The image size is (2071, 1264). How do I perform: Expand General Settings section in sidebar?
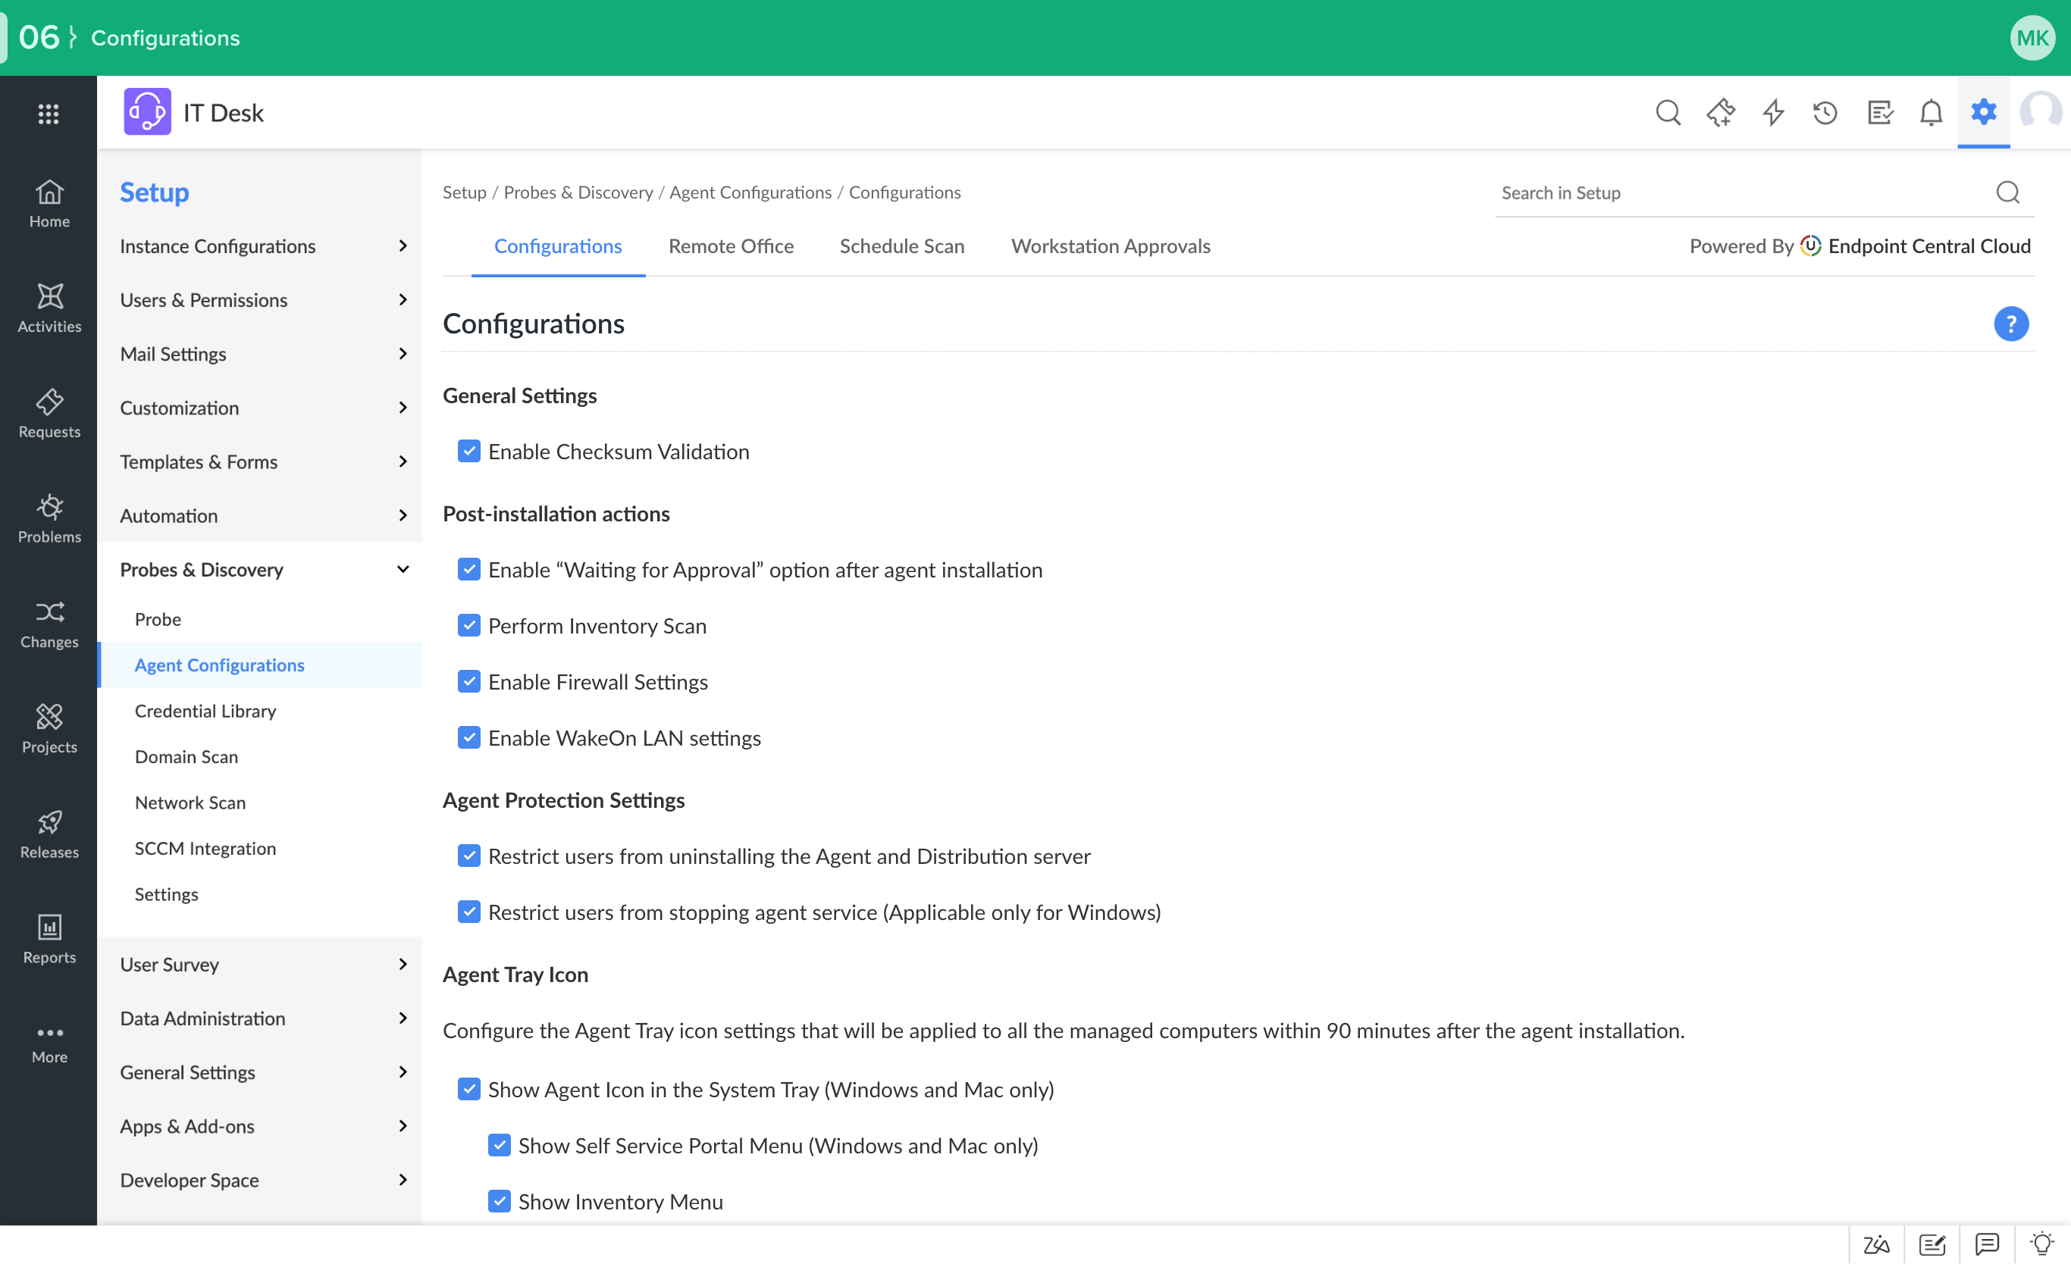pyautogui.click(x=260, y=1072)
